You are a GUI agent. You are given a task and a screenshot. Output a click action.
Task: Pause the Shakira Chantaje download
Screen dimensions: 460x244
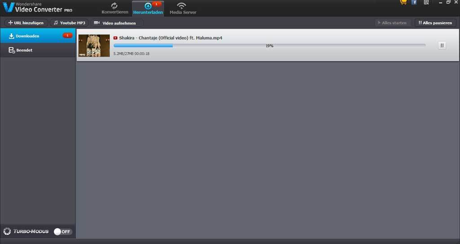coord(442,45)
